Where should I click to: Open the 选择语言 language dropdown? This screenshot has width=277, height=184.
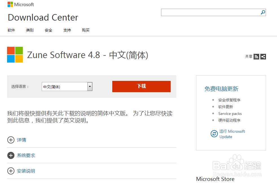click(x=90, y=87)
